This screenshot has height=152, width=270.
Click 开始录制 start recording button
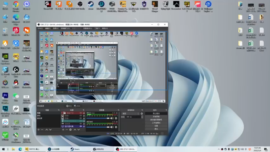click(156, 117)
